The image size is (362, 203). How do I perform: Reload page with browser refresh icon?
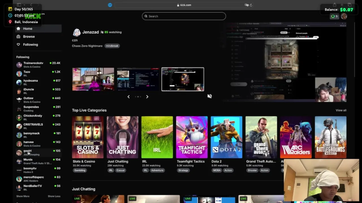tap(251, 5)
